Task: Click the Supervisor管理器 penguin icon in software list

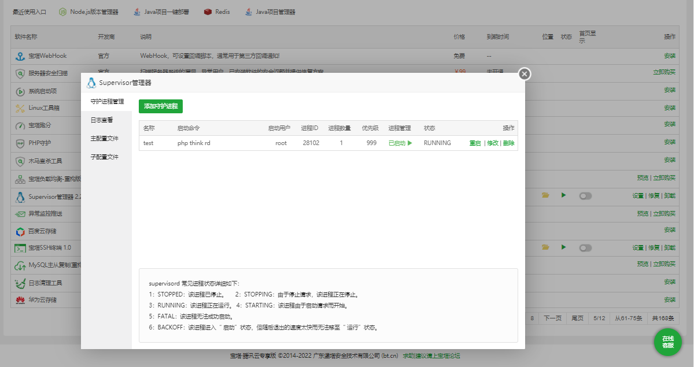Action: tap(20, 196)
